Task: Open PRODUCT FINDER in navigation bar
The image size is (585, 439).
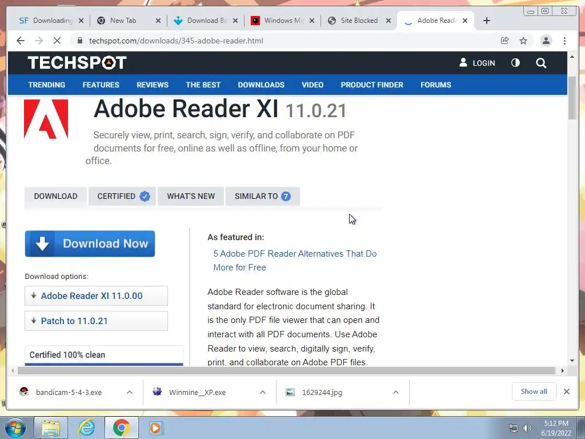Action: point(372,85)
